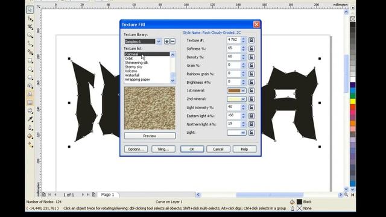Select the Shape tool
Image resolution: width=386 pixels, height=217 pixels.
(x=30, y=18)
